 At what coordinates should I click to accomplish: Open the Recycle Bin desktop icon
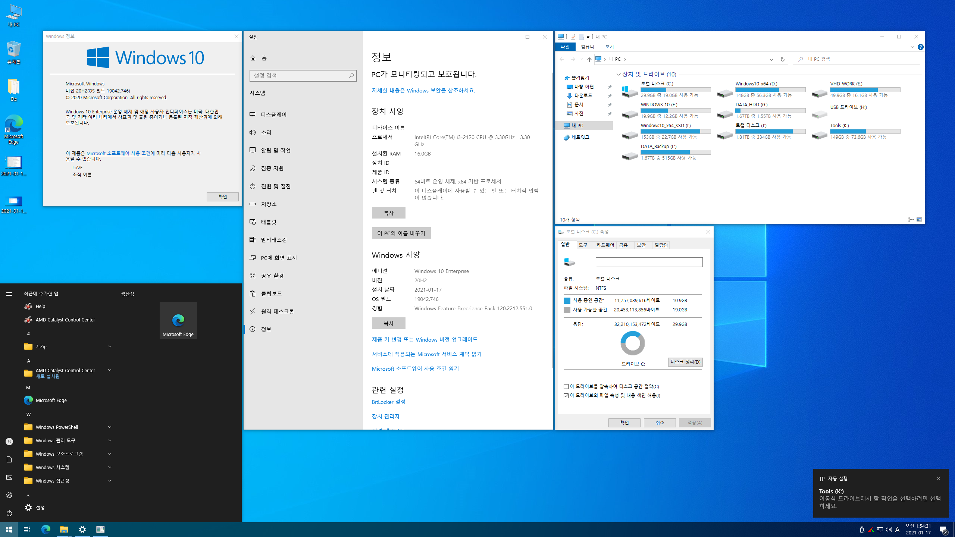pyautogui.click(x=14, y=50)
